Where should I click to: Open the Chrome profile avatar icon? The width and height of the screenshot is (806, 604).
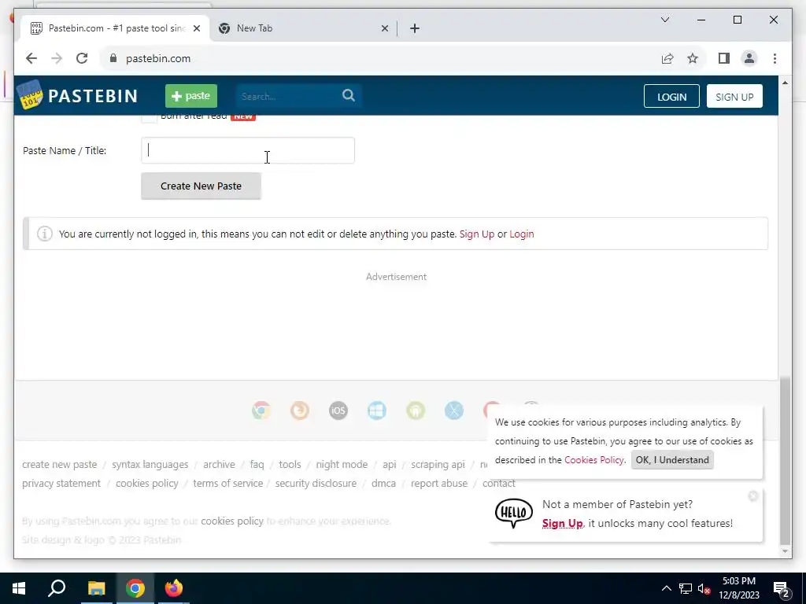pyautogui.click(x=749, y=58)
